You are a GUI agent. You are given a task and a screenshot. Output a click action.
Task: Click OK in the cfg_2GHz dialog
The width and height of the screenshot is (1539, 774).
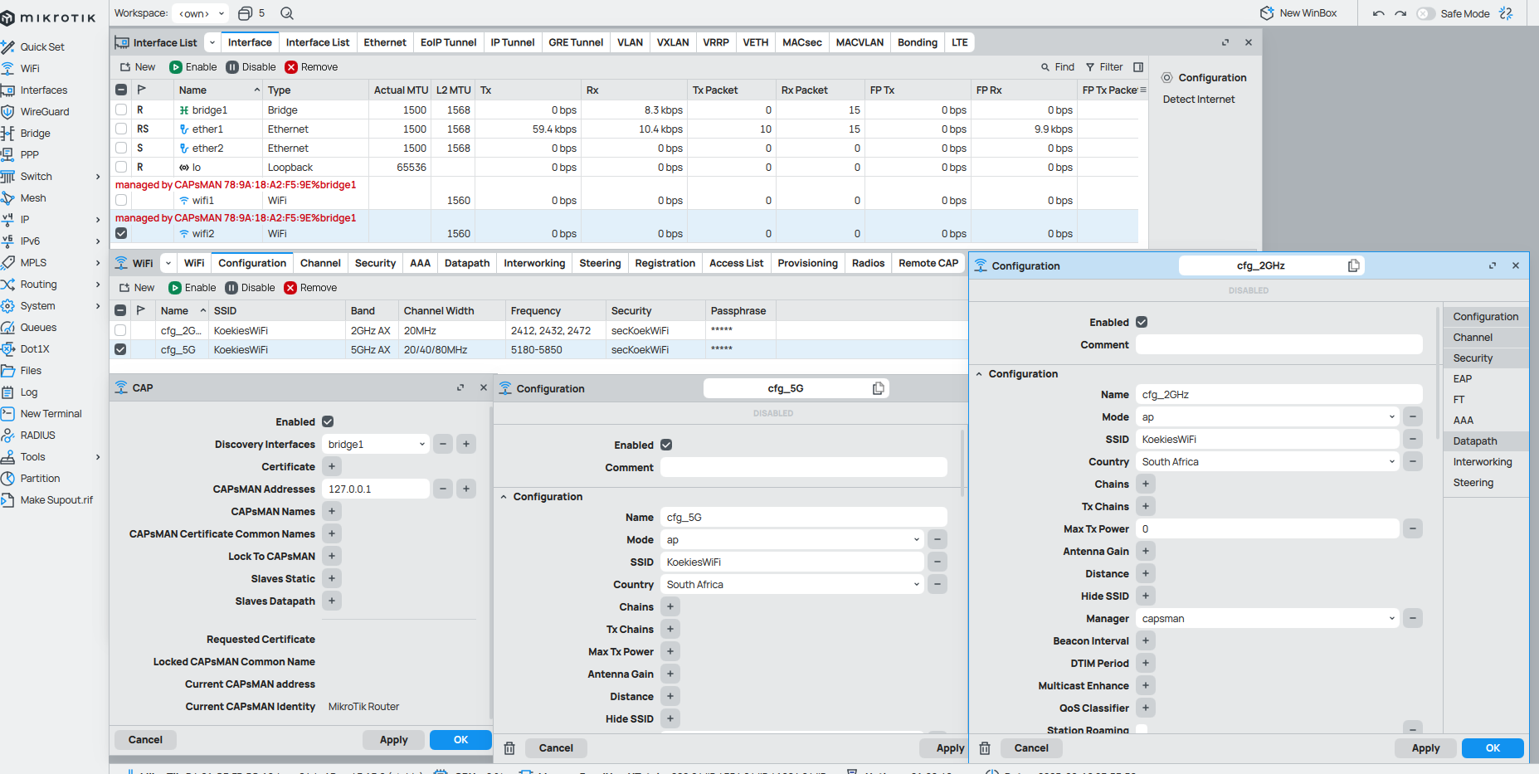pyautogui.click(x=1492, y=748)
